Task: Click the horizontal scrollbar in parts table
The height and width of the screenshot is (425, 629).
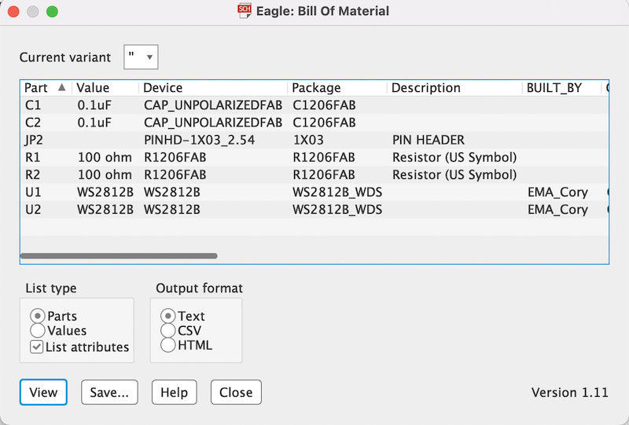Action: 119,256
